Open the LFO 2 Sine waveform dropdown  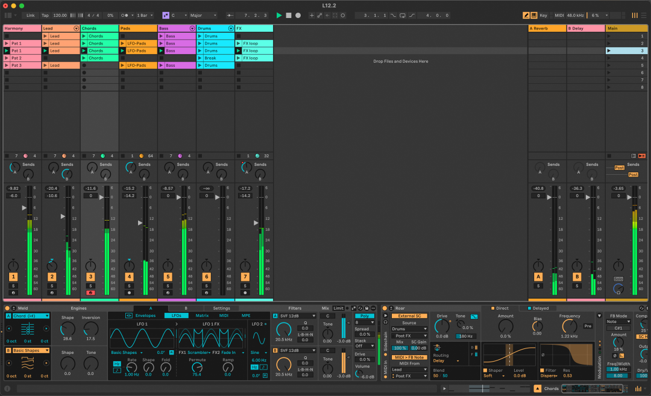point(259,353)
